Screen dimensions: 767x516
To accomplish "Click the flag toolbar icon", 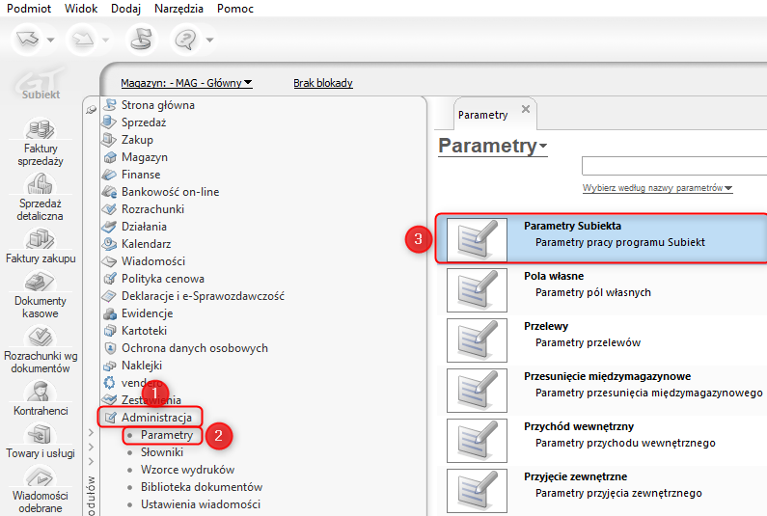I will tap(141, 40).
